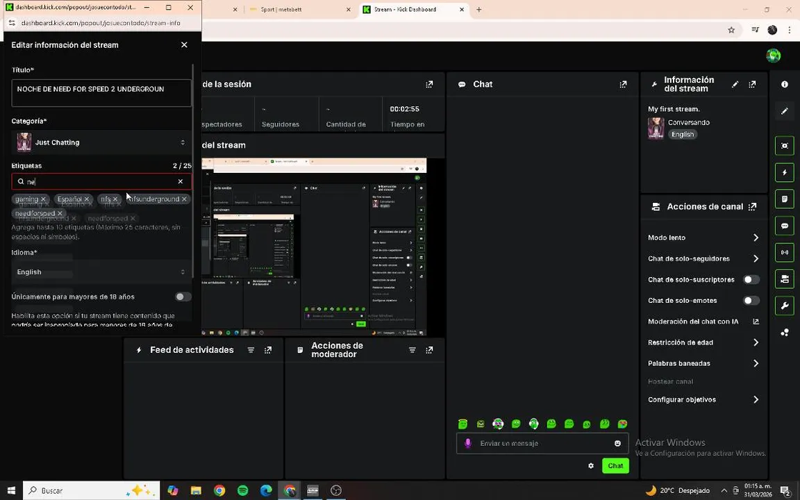Viewport: 800px width, 500px height.
Task: Expand Modo lento options
Action: [x=756, y=237]
